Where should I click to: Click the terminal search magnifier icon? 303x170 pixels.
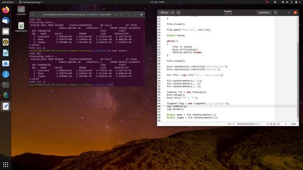[116, 15]
